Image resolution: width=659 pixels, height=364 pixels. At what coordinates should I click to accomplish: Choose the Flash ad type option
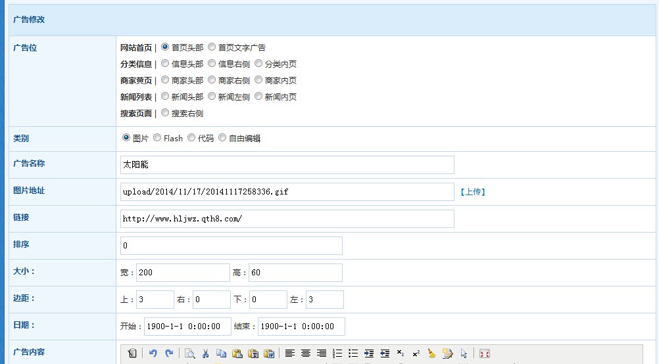(x=157, y=138)
